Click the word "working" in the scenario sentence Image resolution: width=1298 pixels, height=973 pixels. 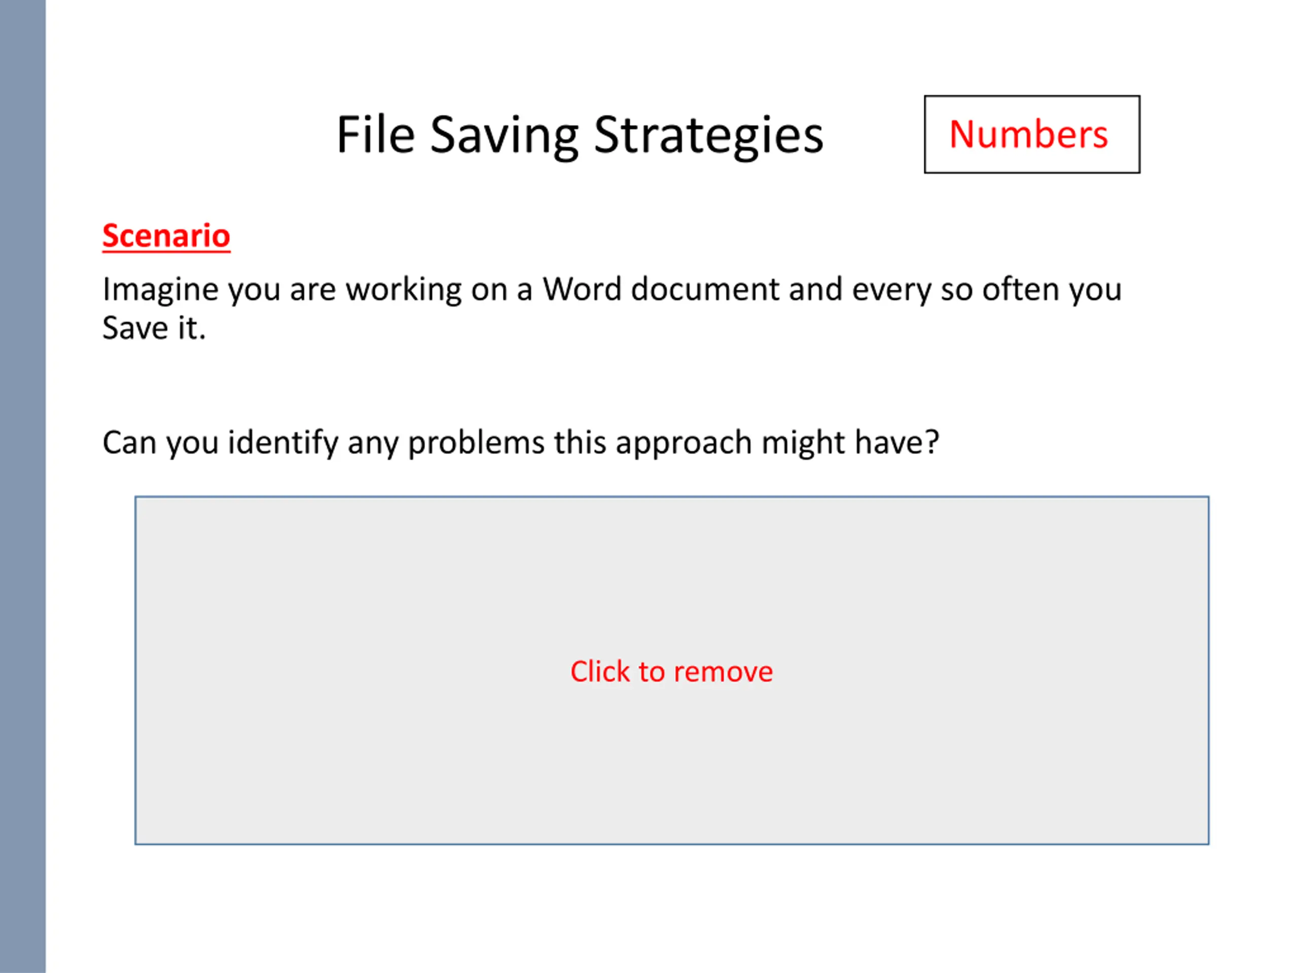point(404,290)
